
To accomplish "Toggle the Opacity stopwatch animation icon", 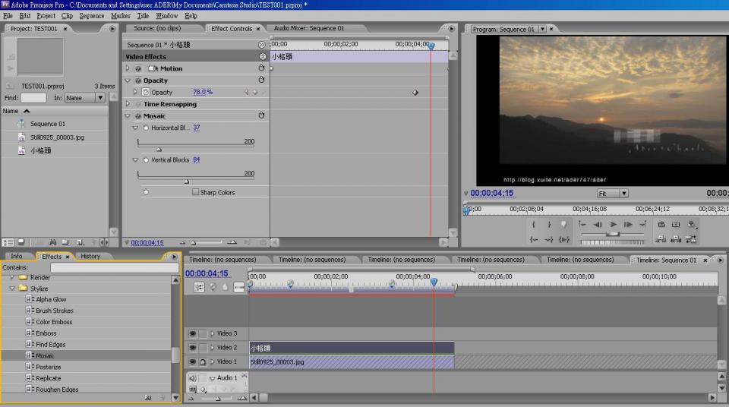I will click(146, 92).
